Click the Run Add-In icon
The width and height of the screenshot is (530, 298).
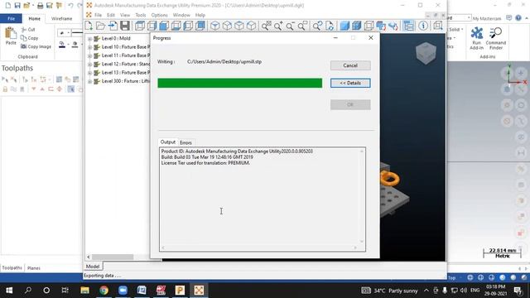click(477, 38)
